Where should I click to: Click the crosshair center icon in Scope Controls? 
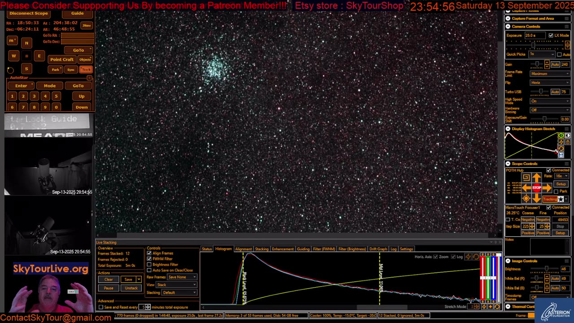click(526, 198)
